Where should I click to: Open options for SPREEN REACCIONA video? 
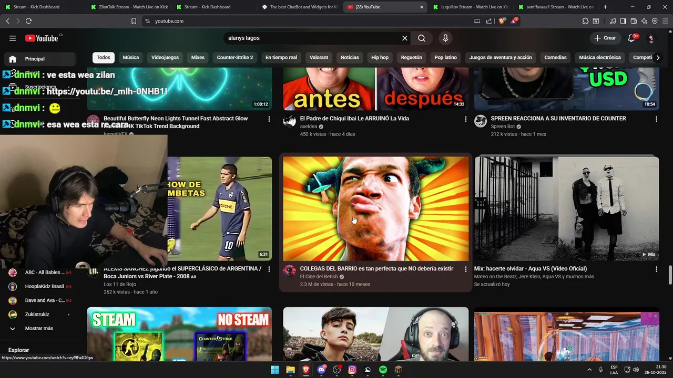coord(656,119)
